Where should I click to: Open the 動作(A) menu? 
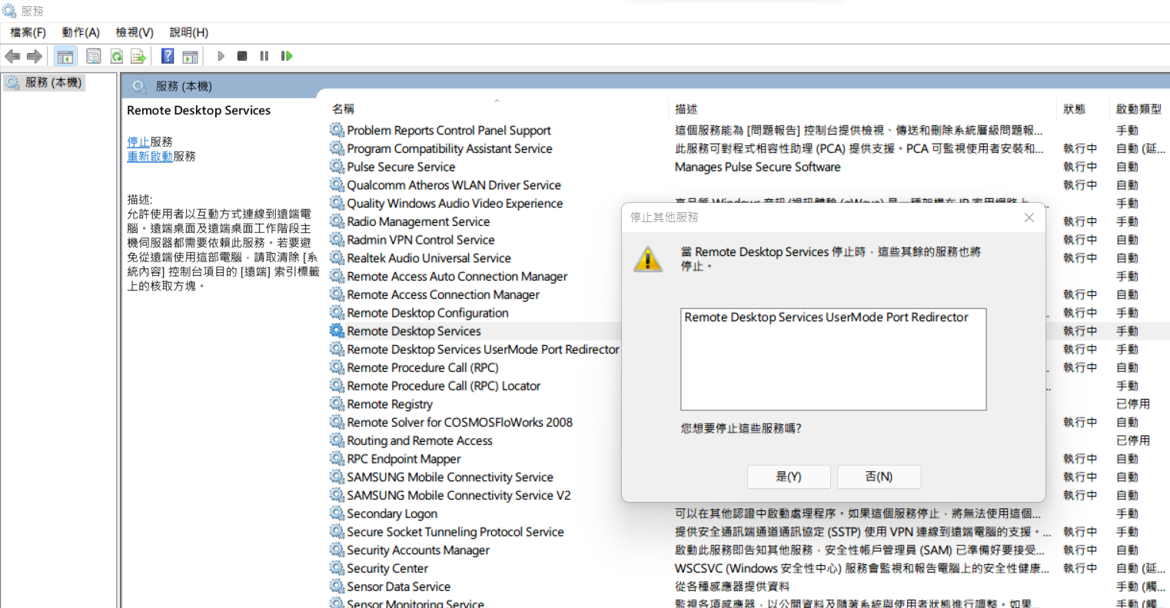point(81,32)
